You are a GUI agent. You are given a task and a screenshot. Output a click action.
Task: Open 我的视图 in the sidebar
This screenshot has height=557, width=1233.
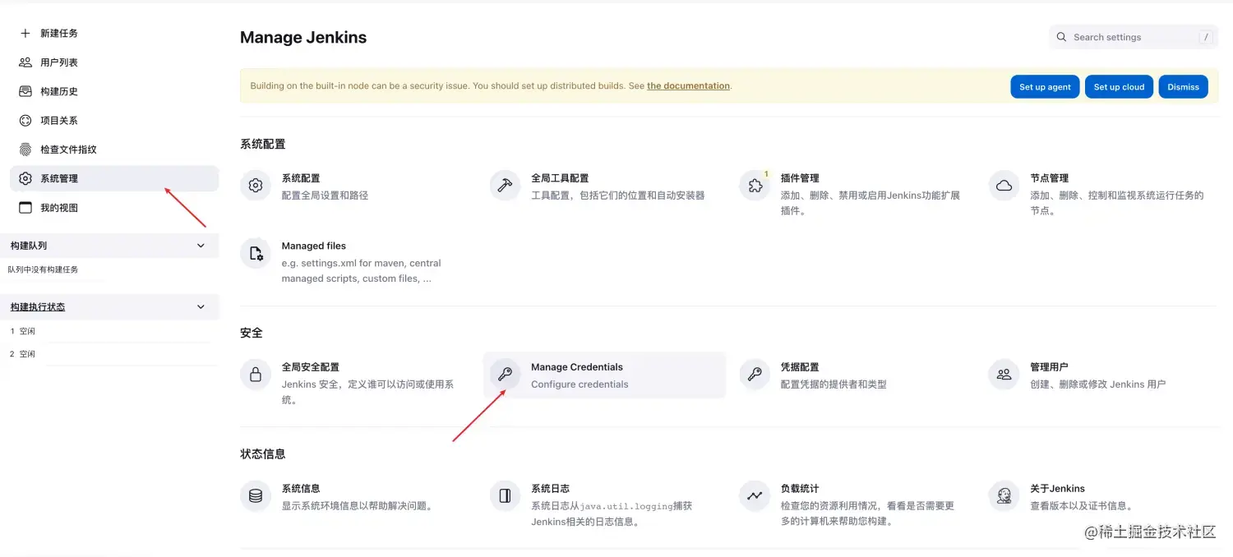(x=59, y=208)
